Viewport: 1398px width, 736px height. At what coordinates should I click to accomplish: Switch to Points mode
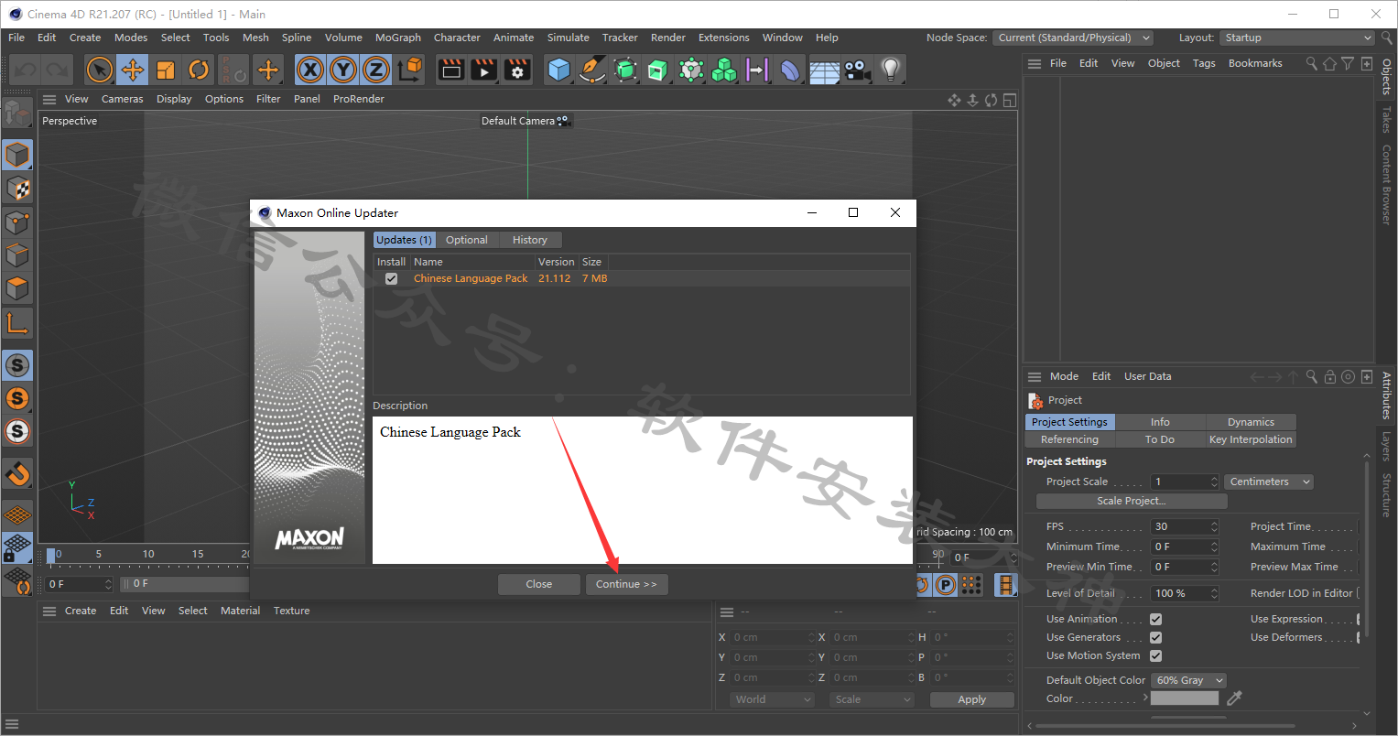click(x=17, y=222)
